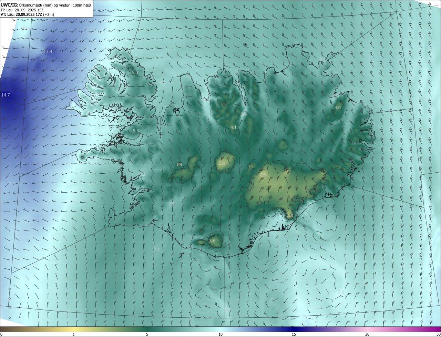Click the 4.0 value in the northeast
The width and height of the screenshot is (441, 337).
click(x=338, y=108)
